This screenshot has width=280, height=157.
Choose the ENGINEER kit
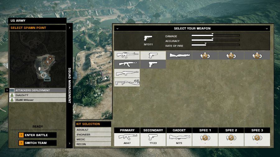click(x=93, y=135)
